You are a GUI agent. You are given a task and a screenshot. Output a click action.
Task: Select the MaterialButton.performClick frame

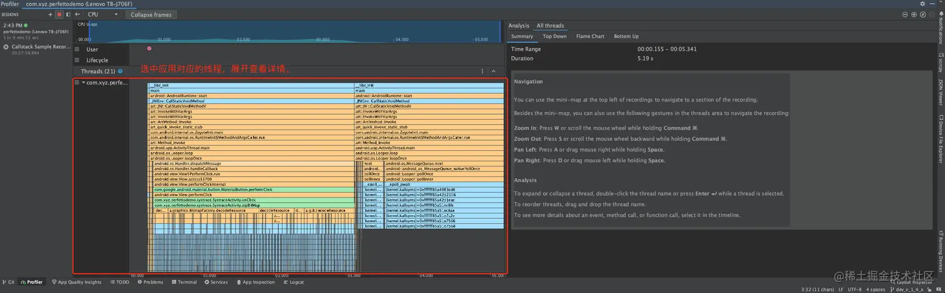coord(254,190)
